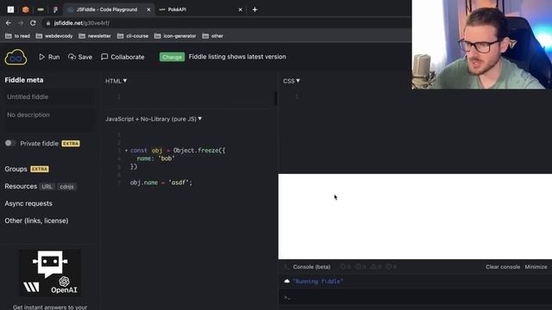Image resolution: width=552 pixels, height=310 pixels.
Task: Switch to the fourth pinned tab
Action: point(55,9)
